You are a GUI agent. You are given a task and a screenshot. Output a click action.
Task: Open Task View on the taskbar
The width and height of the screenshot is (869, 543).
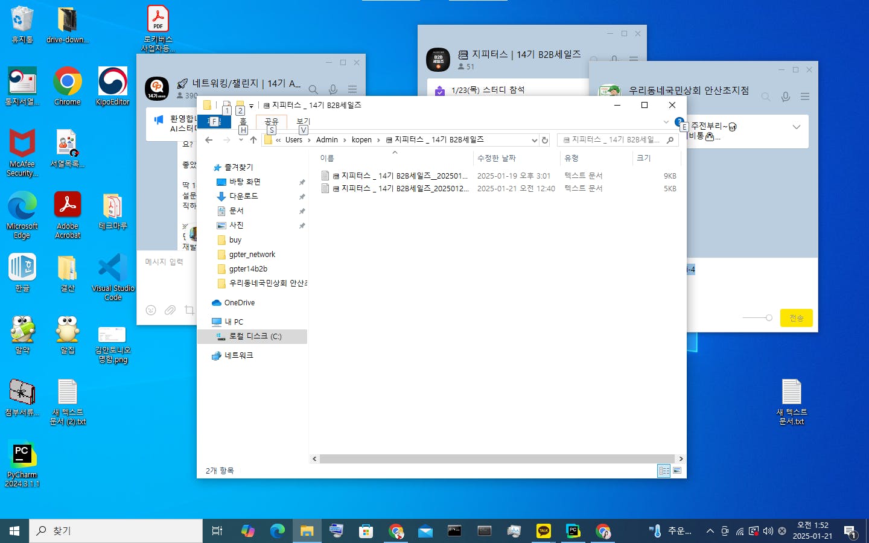pos(217,531)
